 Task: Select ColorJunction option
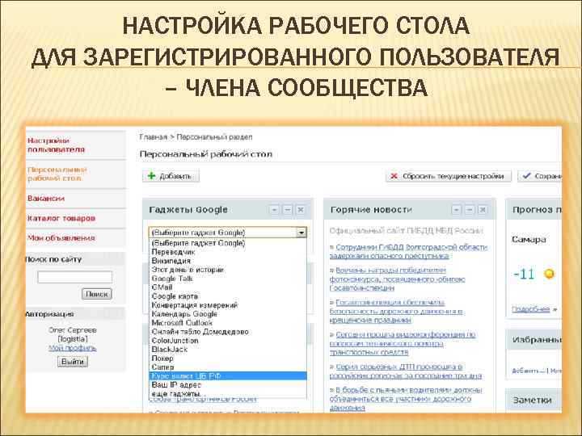(x=228, y=341)
